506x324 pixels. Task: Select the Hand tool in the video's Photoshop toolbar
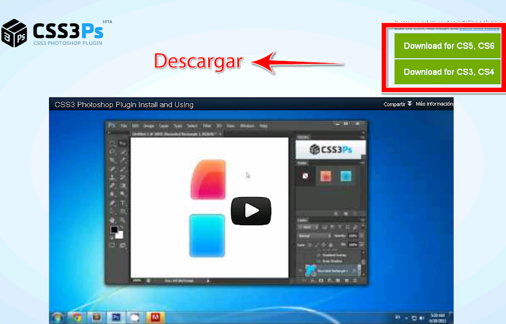pyautogui.click(x=112, y=220)
